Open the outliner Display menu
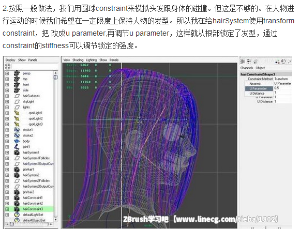Viewport: 300px width, 229px height. (10, 60)
